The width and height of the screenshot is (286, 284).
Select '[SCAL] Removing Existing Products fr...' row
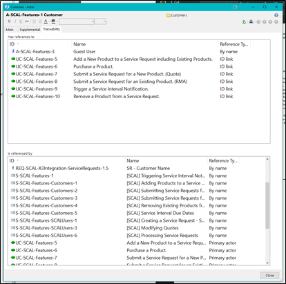[137, 205]
